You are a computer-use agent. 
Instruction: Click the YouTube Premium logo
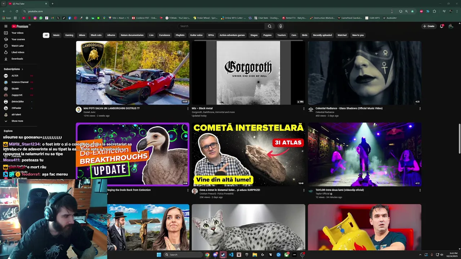tap(20, 26)
